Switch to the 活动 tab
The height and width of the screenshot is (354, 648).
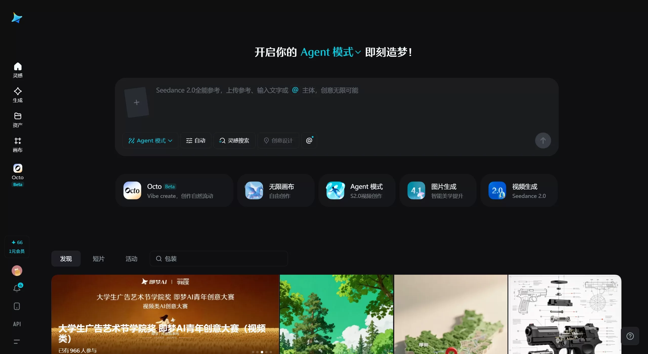tap(132, 259)
